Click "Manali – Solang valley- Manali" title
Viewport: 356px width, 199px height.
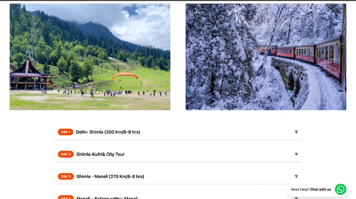(x=107, y=197)
